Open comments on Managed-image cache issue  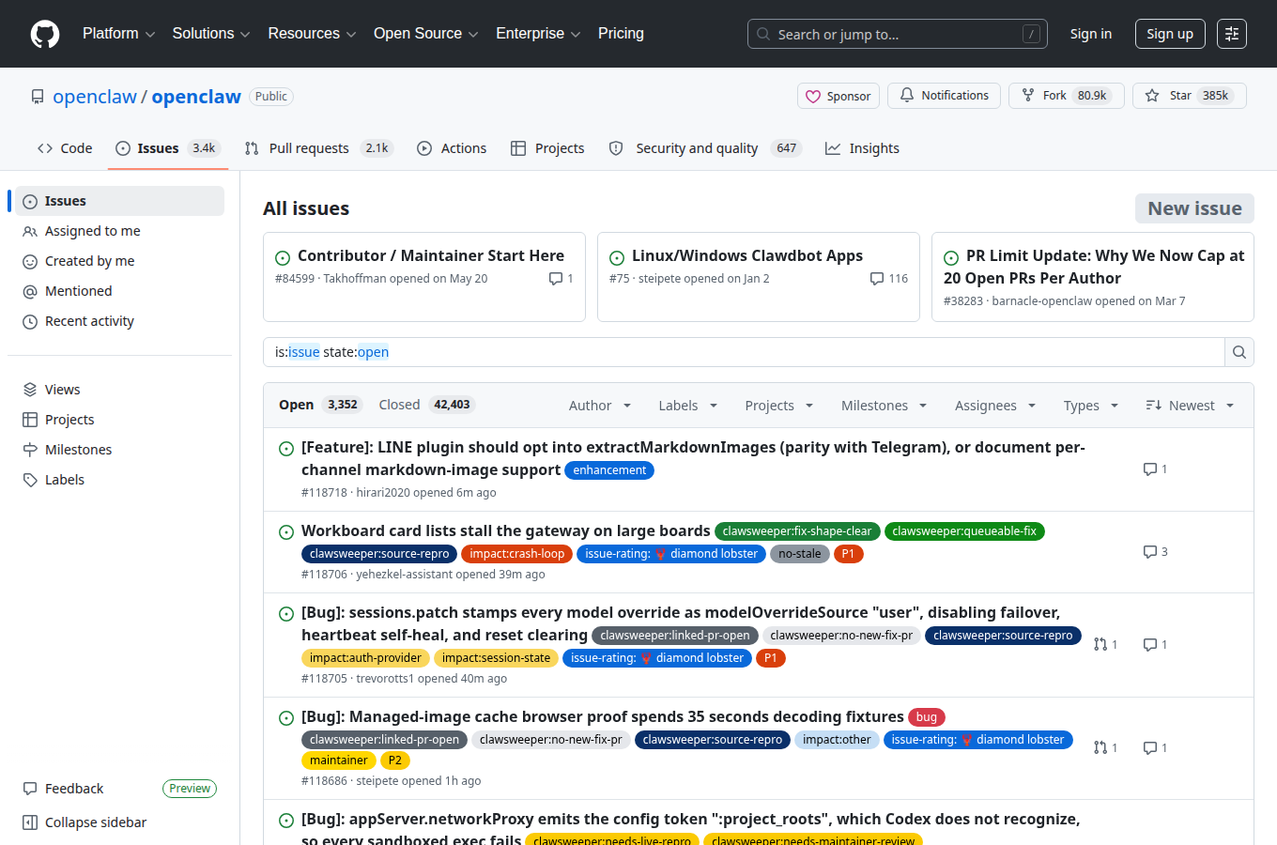click(x=1155, y=748)
